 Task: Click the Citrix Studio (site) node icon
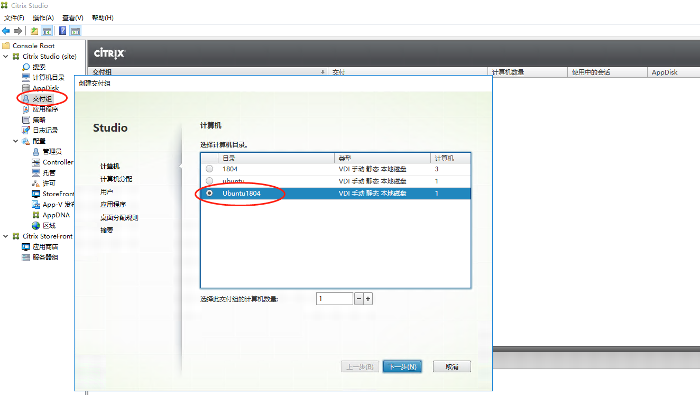[x=16, y=56]
